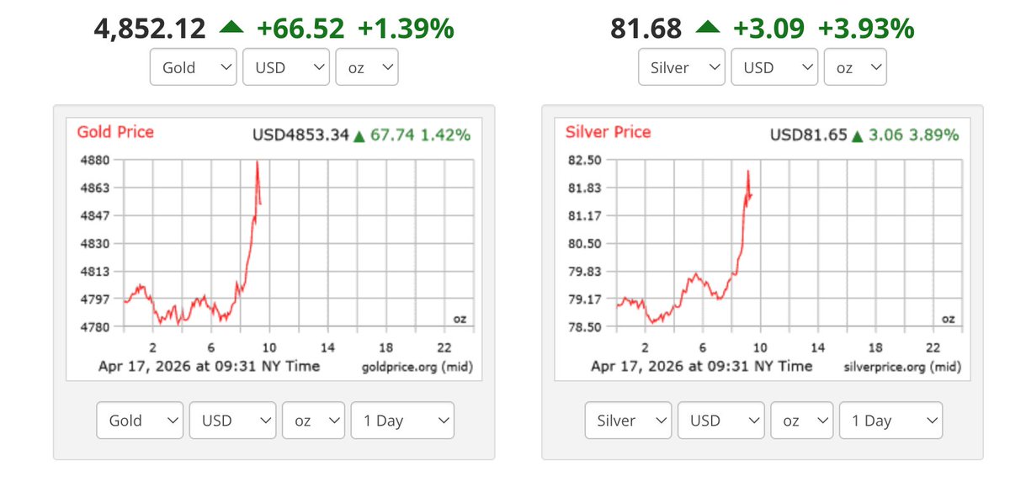Open the Silver dropdown below the silver chart

tap(629, 420)
